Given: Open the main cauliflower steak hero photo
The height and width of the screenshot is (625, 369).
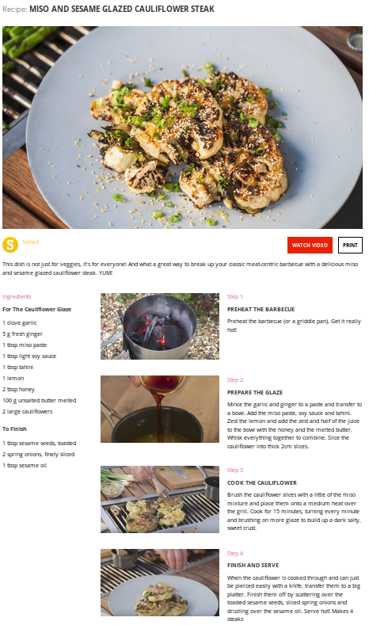Looking at the screenshot, I should 182,128.
